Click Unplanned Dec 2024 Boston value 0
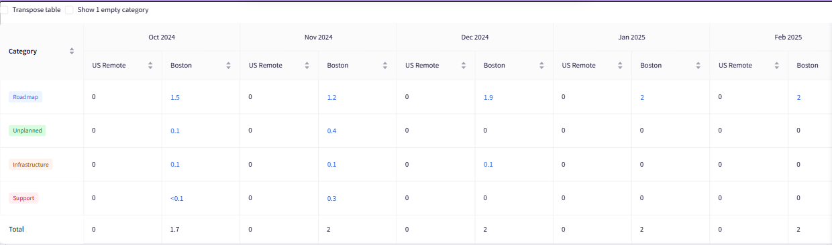The width and height of the screenshot is (832, 245). 486,131
